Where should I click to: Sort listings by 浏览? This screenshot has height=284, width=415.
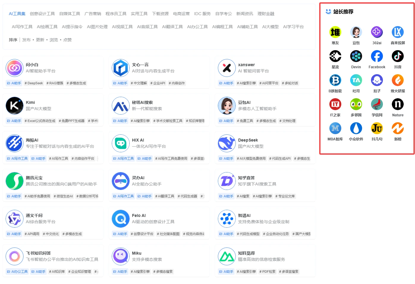pos(54,40)
